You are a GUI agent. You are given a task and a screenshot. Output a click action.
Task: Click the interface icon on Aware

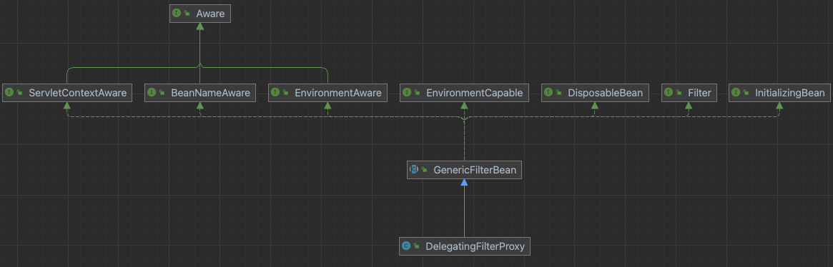177,14
